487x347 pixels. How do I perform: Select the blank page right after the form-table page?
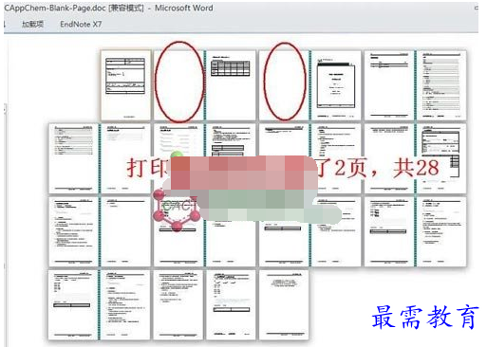(x=178, y=85)
